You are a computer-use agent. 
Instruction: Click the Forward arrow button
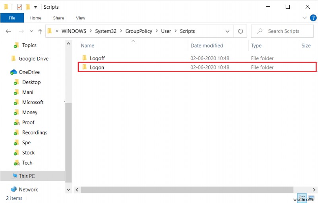(21, 31)
